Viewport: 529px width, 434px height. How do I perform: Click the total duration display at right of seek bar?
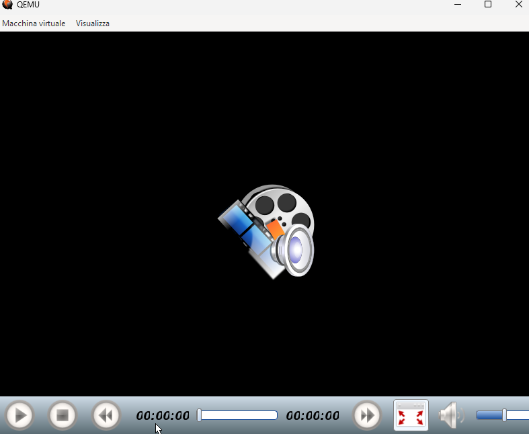tap(313, 415)
